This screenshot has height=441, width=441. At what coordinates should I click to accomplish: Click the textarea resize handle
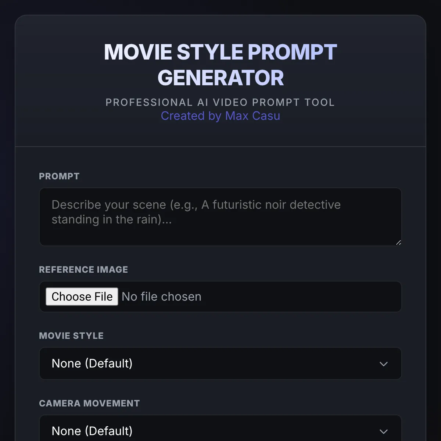398,242
